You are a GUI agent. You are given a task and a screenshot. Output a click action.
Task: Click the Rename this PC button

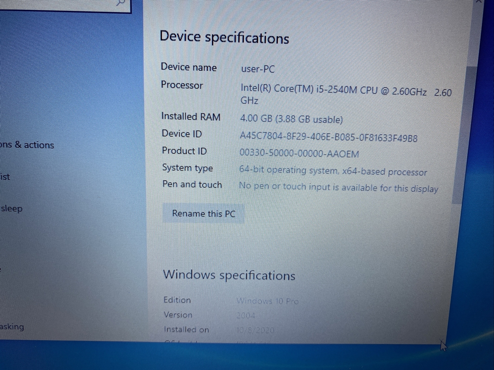click(203, 213)
